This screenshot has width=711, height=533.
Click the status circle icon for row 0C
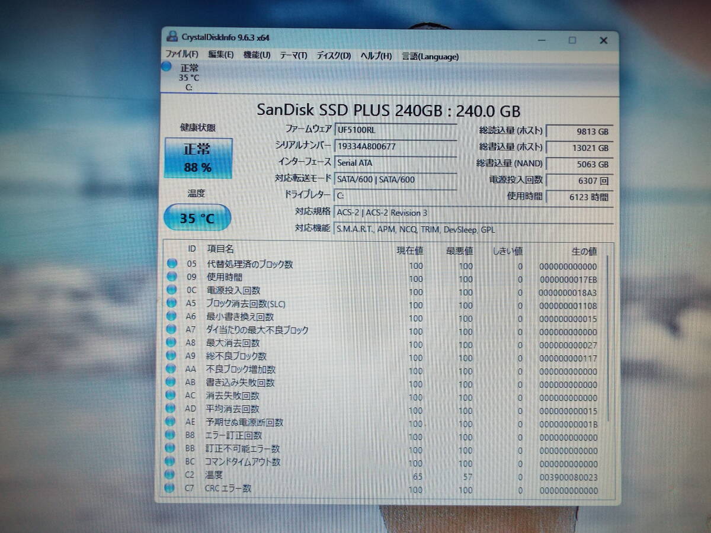coord(172,290)
